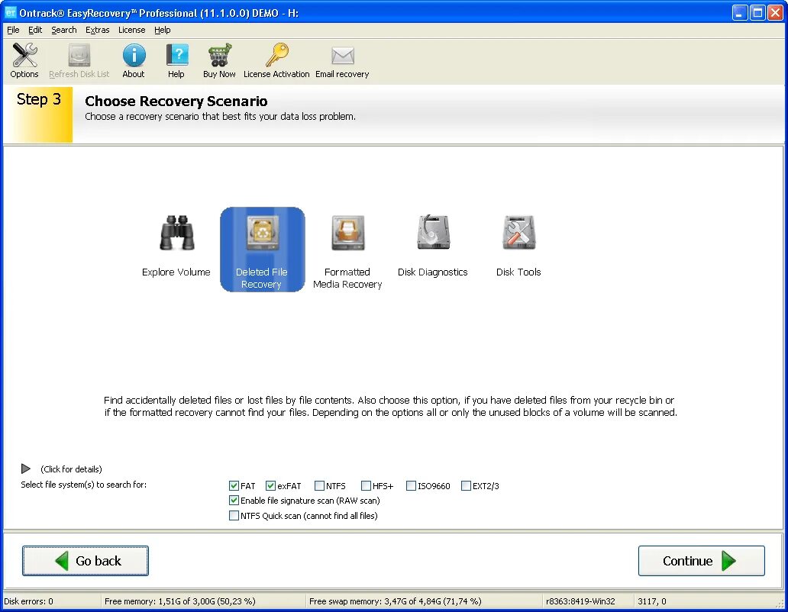Choose Disk Diagnostics scenario
This screenshot has height=612, width=788.
[x=433, y=246]
